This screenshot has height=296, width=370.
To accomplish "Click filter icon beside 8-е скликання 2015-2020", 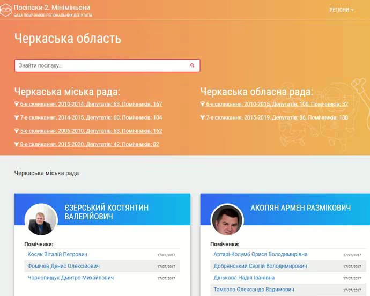I will point(17,144).
